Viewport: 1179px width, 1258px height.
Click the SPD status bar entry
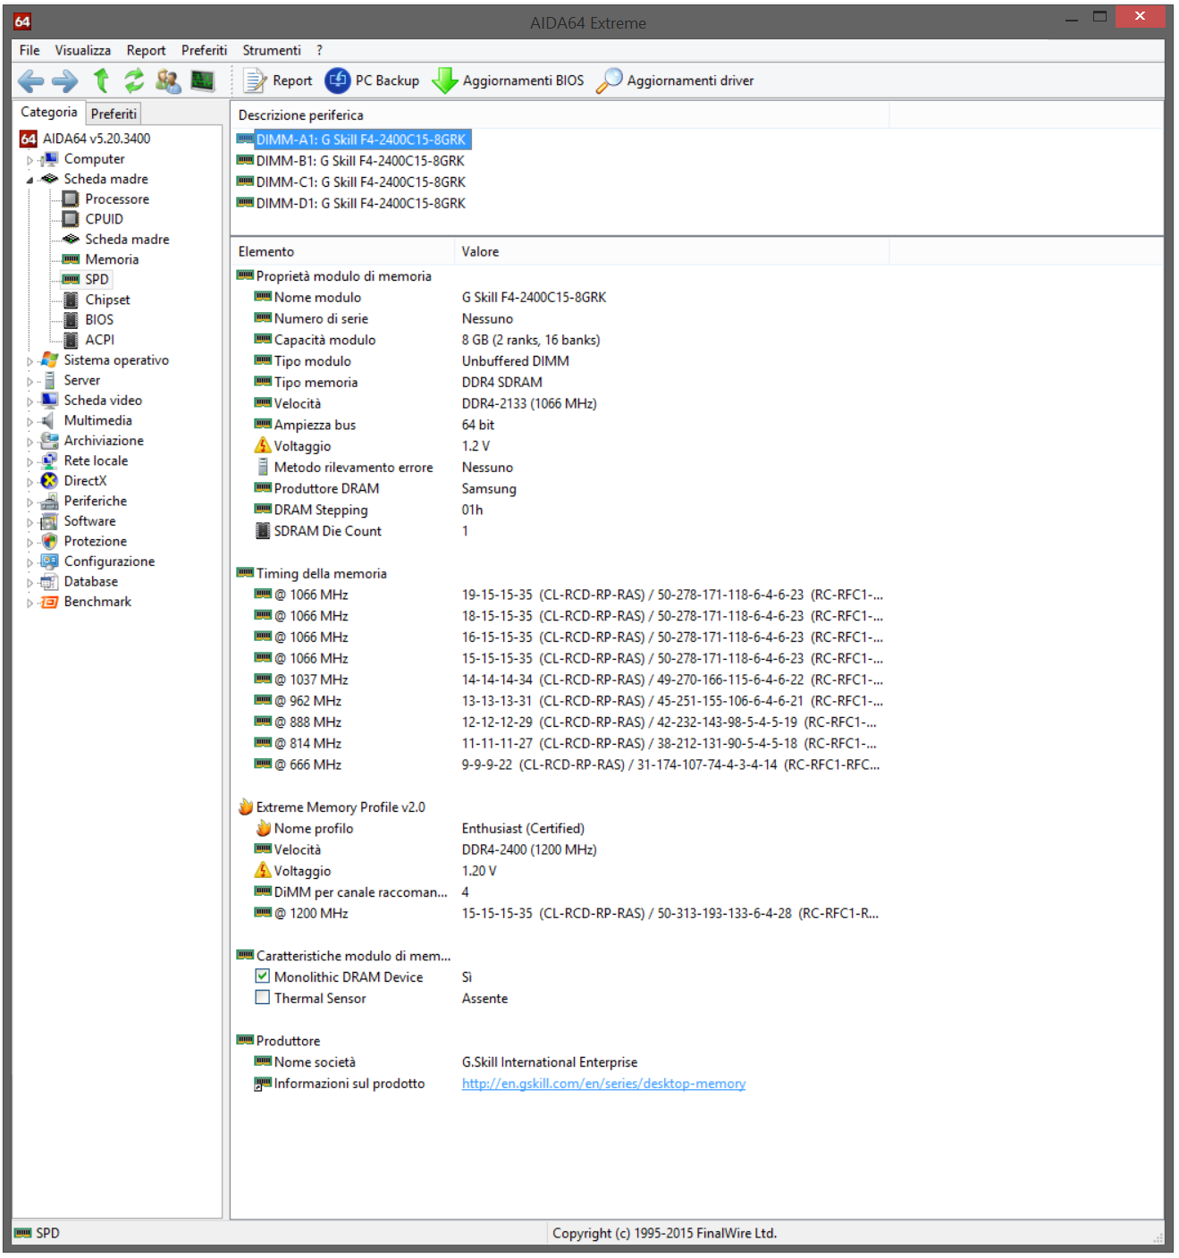[38, 1234]
